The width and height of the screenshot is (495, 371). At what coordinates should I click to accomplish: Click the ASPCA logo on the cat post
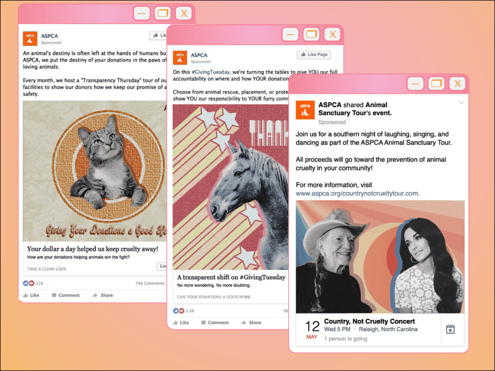30,39
